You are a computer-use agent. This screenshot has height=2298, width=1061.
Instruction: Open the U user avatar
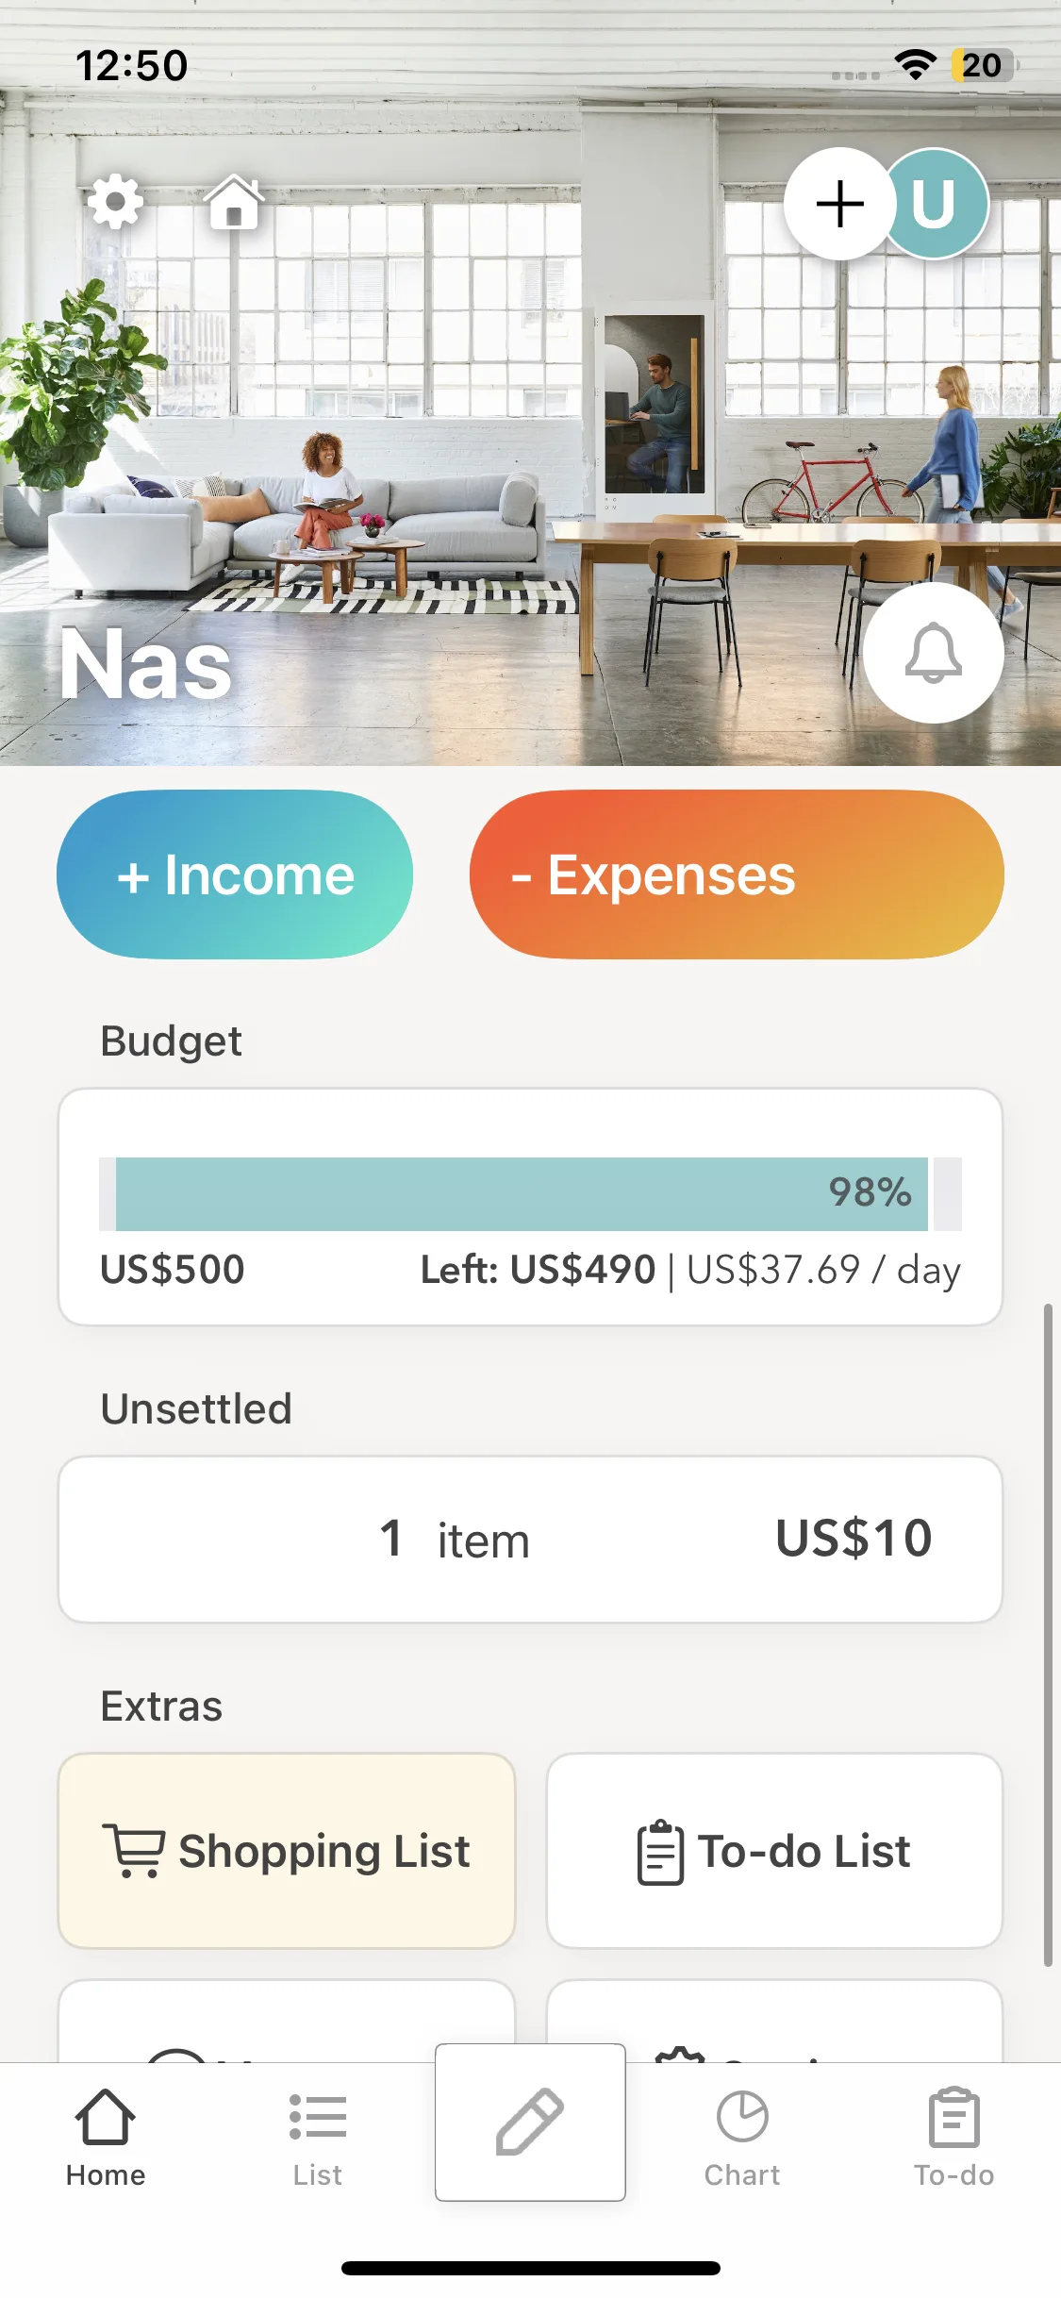936,204
